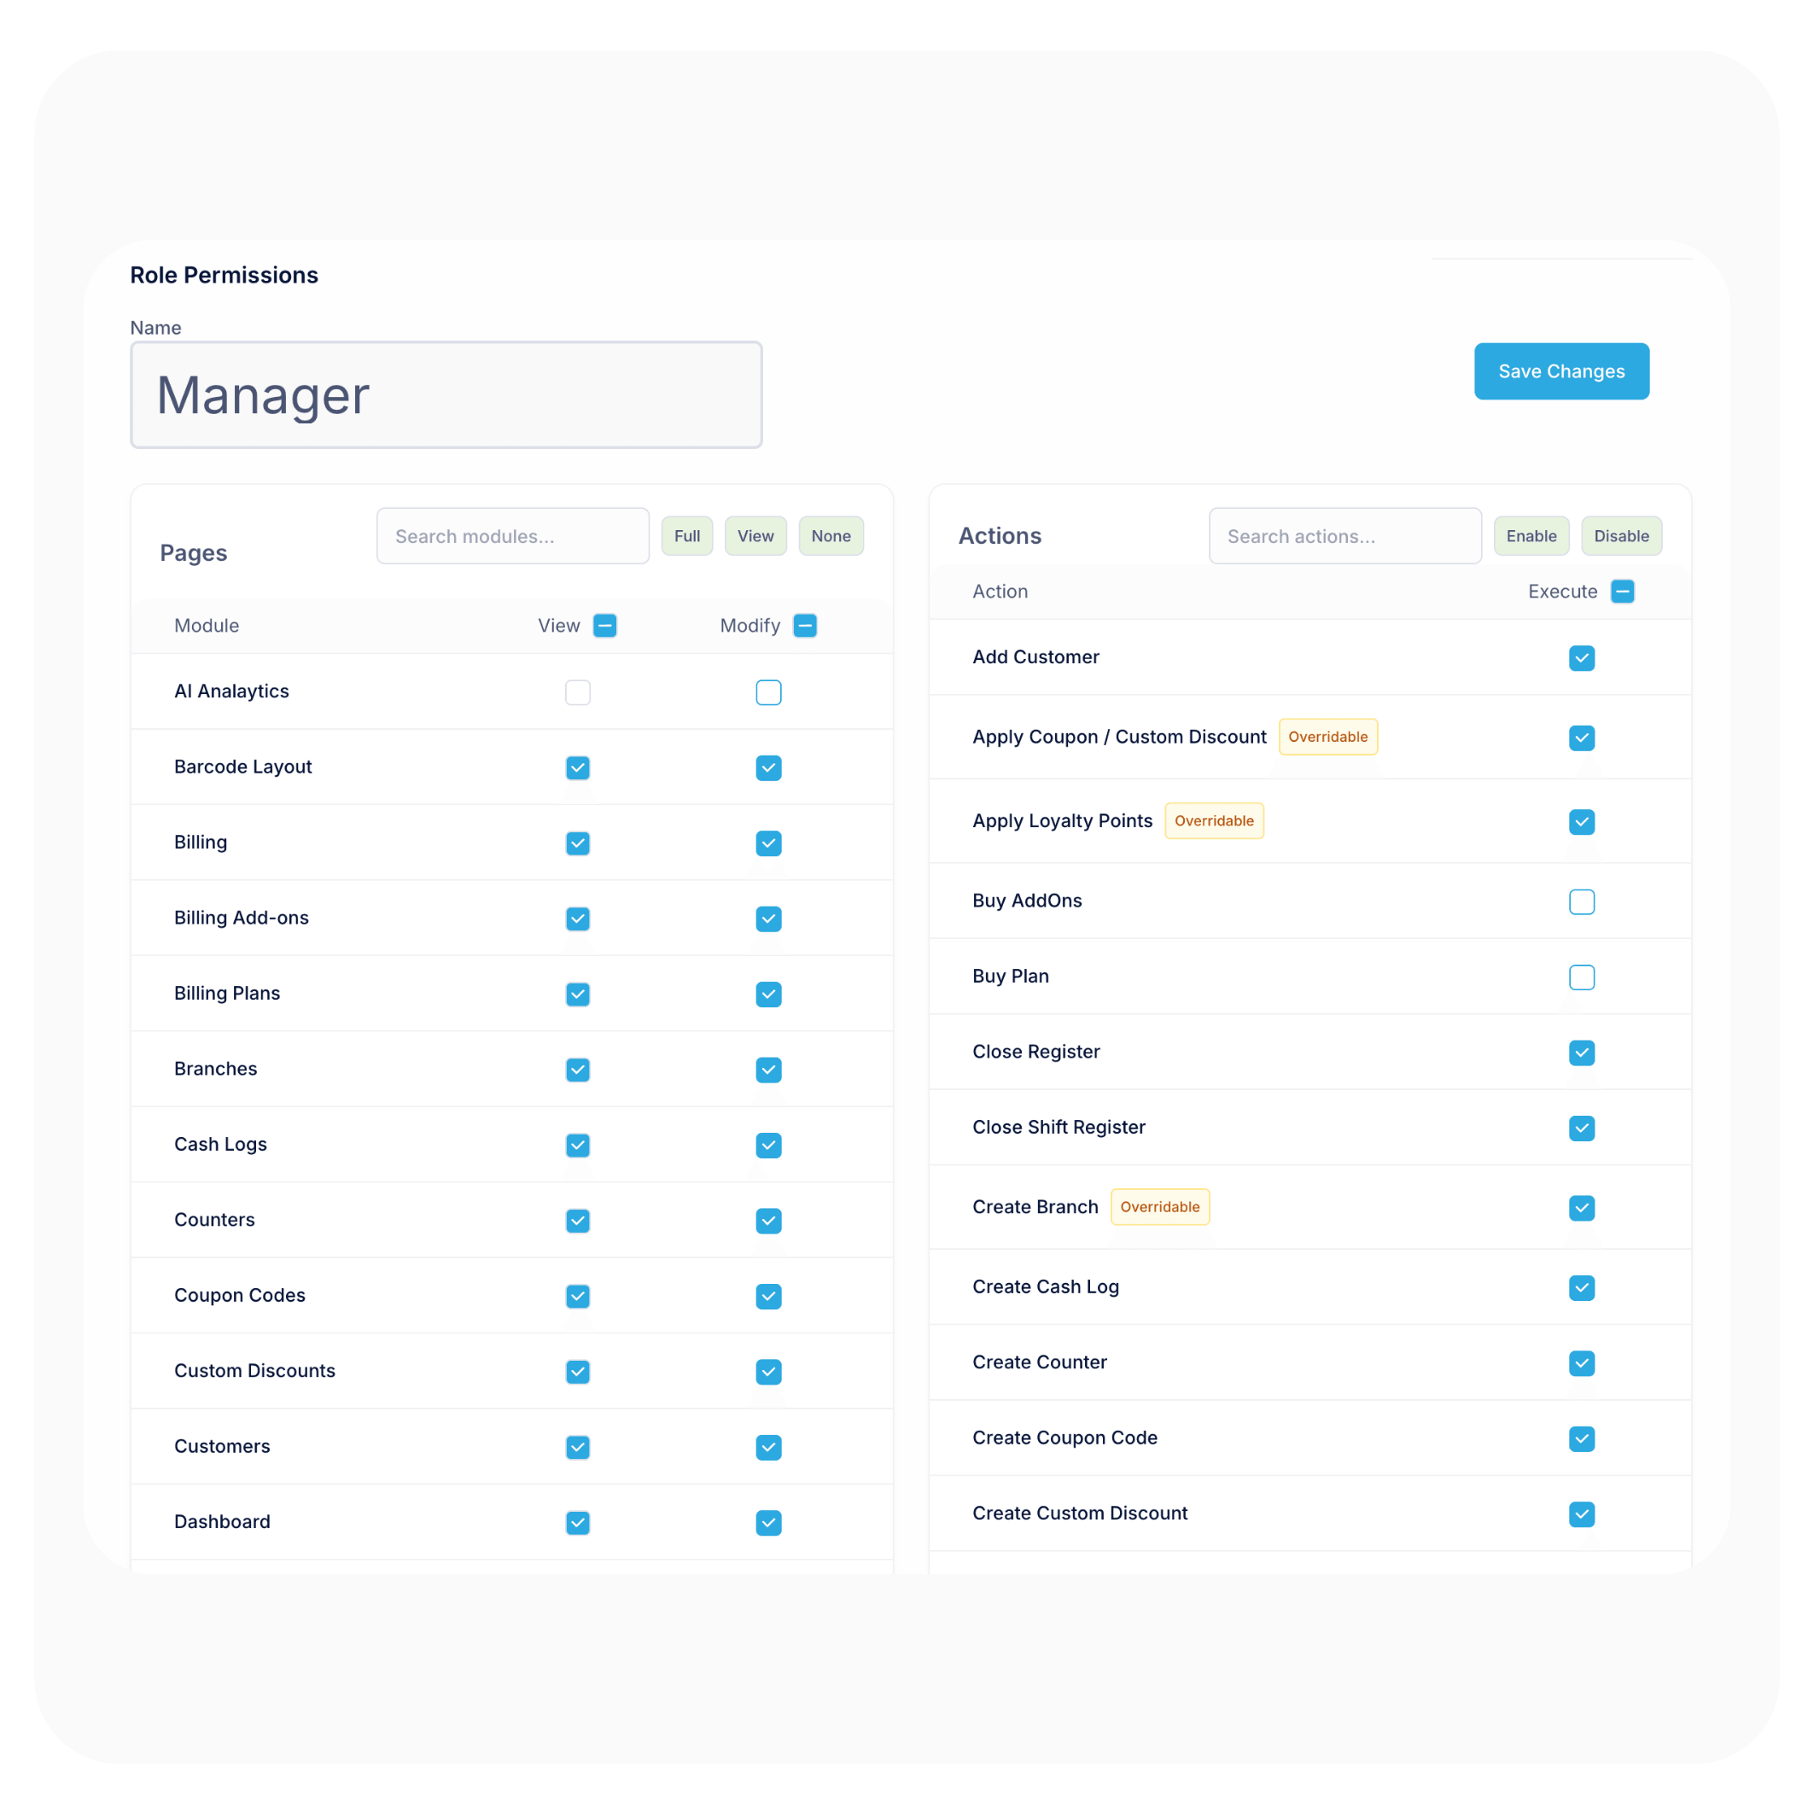Screen dimensions: 1814x1814
Task: Uncheck Execute for Close Register action
Action: 1582,1053
